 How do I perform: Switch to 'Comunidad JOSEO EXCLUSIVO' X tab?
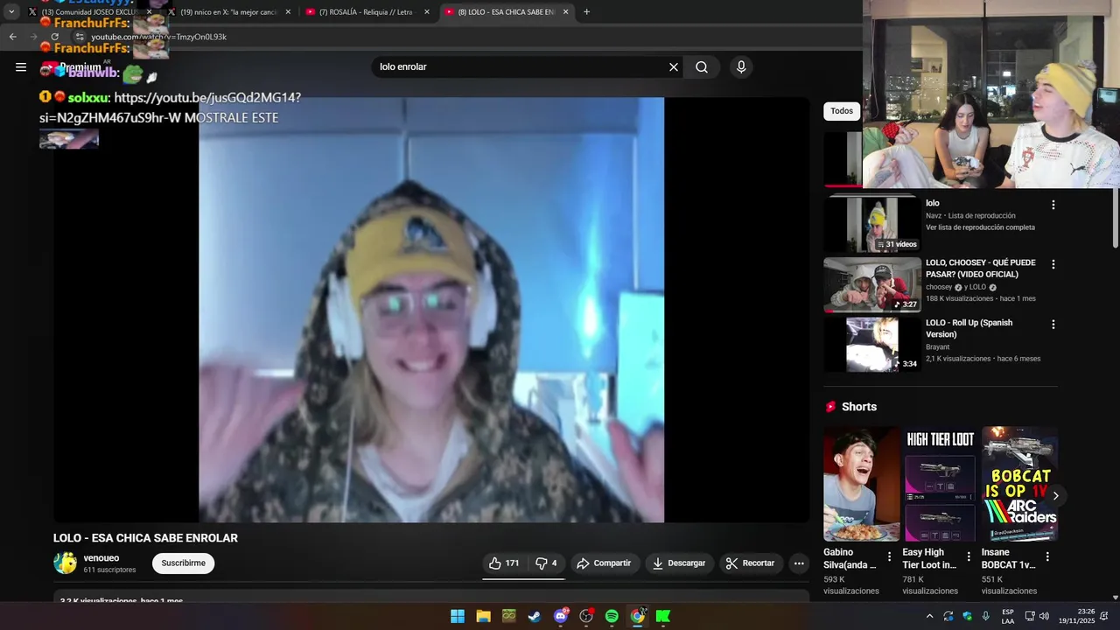pyautogui.click(x=91, y=12)
